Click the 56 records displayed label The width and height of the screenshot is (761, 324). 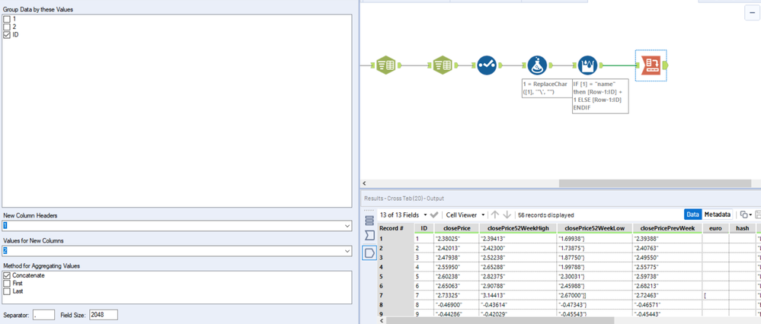tap(546, 214)
